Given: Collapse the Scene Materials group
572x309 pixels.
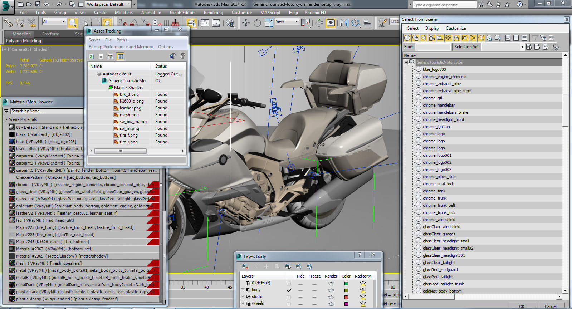Looking at the screenshot, I should click(x=6, y=119).
